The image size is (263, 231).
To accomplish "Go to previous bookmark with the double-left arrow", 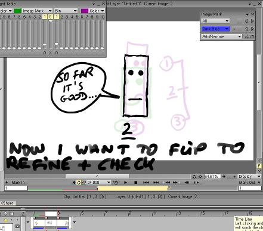I will 166,183.
